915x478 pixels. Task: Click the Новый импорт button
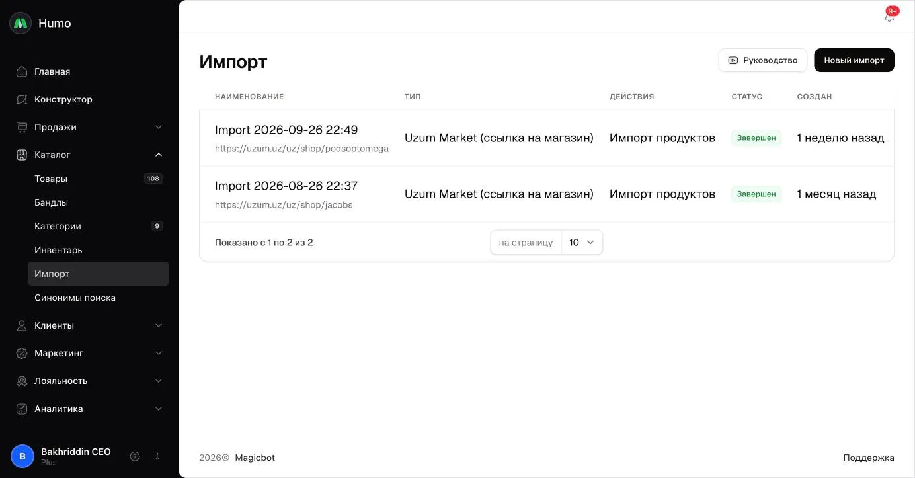854,60
